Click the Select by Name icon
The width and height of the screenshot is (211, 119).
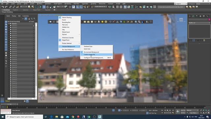click(x=33, y=7)
